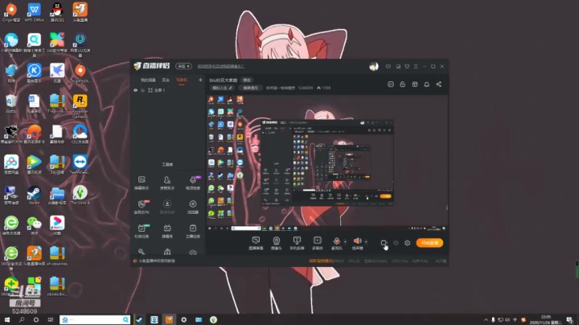Screen dimensions: 579x325
Task: Open streaming settings gear next to start button
Action: [x=407, y=243]
